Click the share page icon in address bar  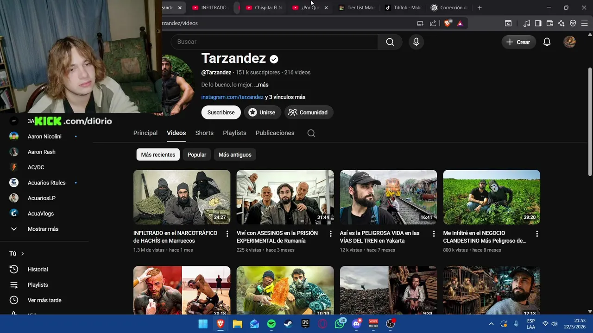(x=433, y=23)
